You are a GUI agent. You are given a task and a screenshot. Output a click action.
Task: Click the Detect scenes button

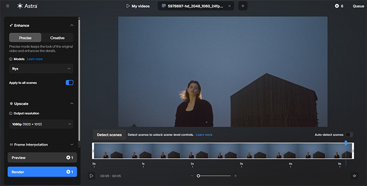[109, 135]
